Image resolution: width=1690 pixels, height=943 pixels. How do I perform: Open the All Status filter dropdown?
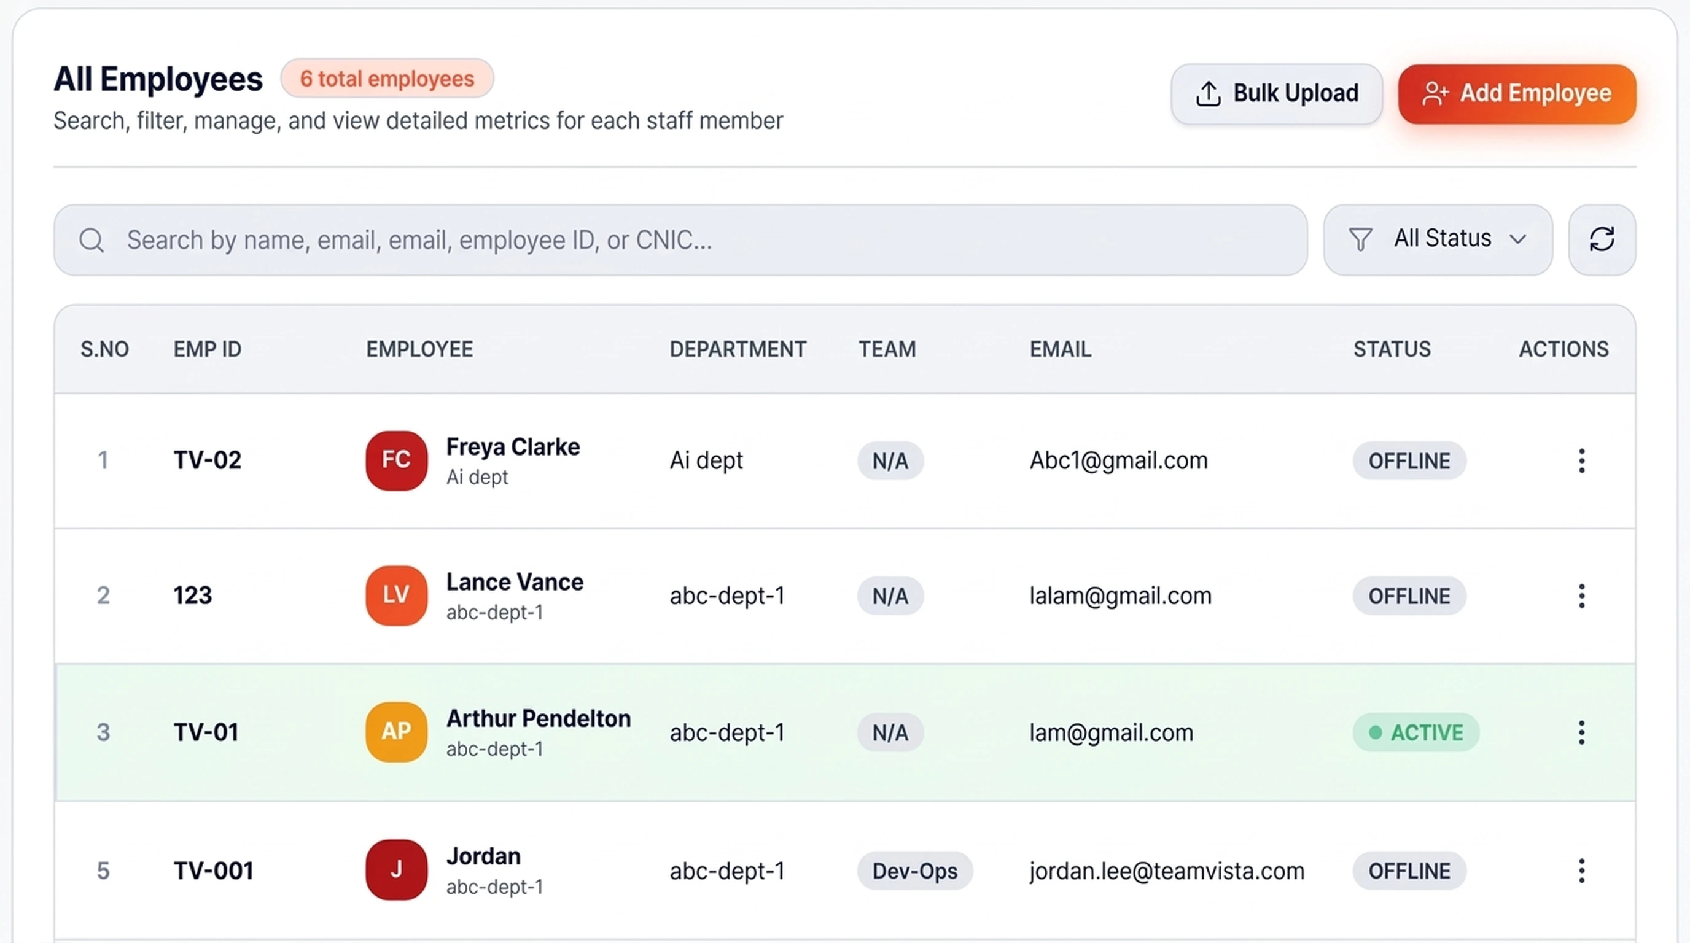pyautogui.click(x=1438, y=240)
